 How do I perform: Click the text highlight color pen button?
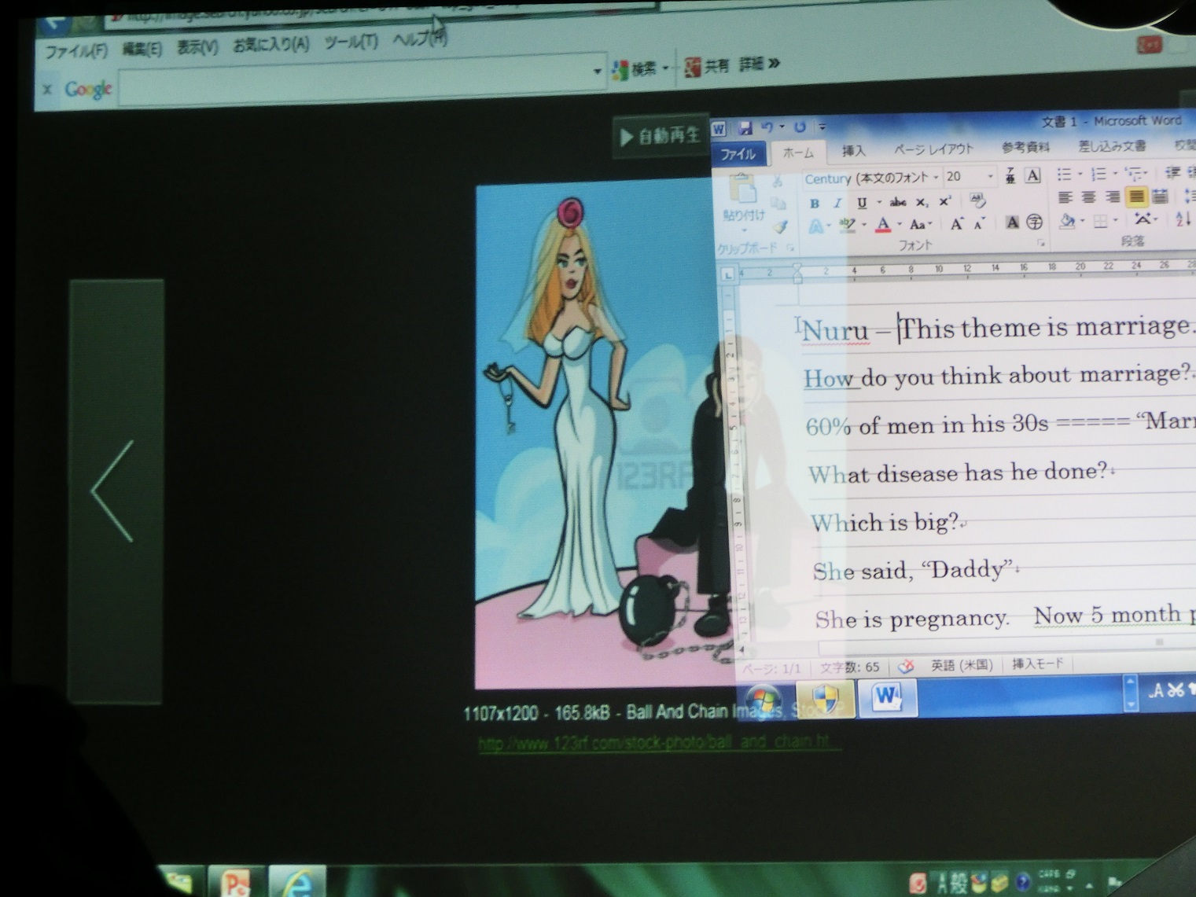click(848, 226)
